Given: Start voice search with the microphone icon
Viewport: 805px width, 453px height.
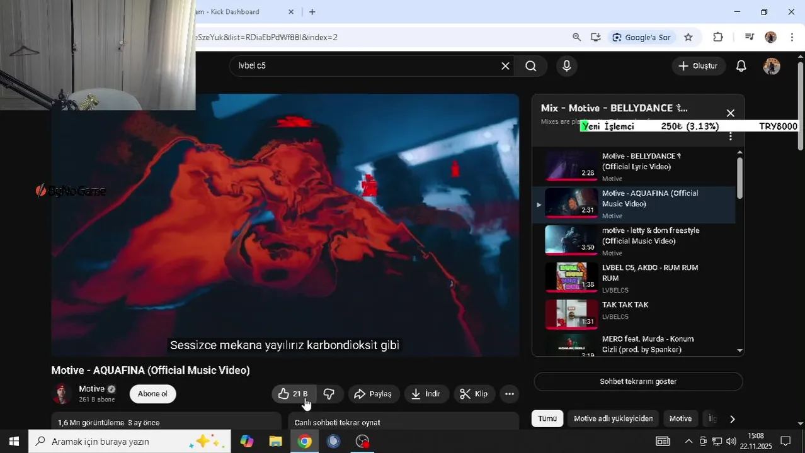Looking at the screenshot, I should 567,66.
